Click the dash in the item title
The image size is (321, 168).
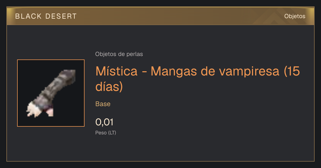coord(144,72)
